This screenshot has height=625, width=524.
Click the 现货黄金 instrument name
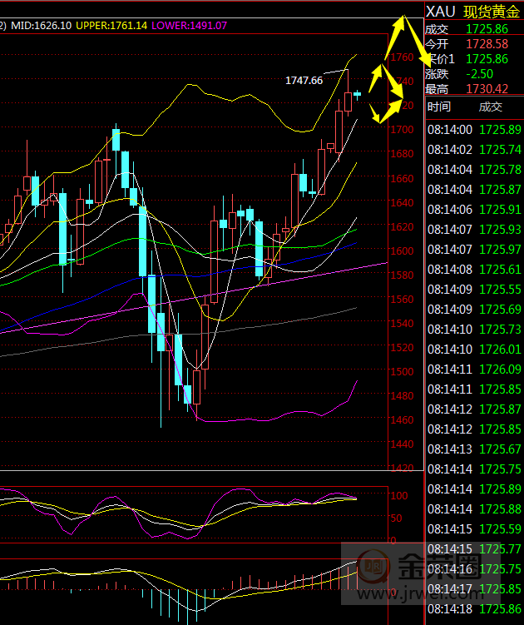pyautogui.click(x=492, y=12)
